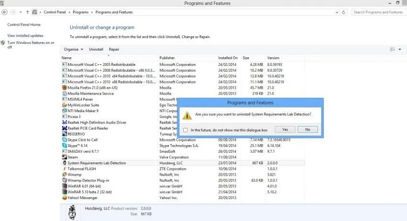The width and height of the screenshot is (407, 221).
Task: Select Yahoo! Messenger icon
Action: (x=64, y=198)
